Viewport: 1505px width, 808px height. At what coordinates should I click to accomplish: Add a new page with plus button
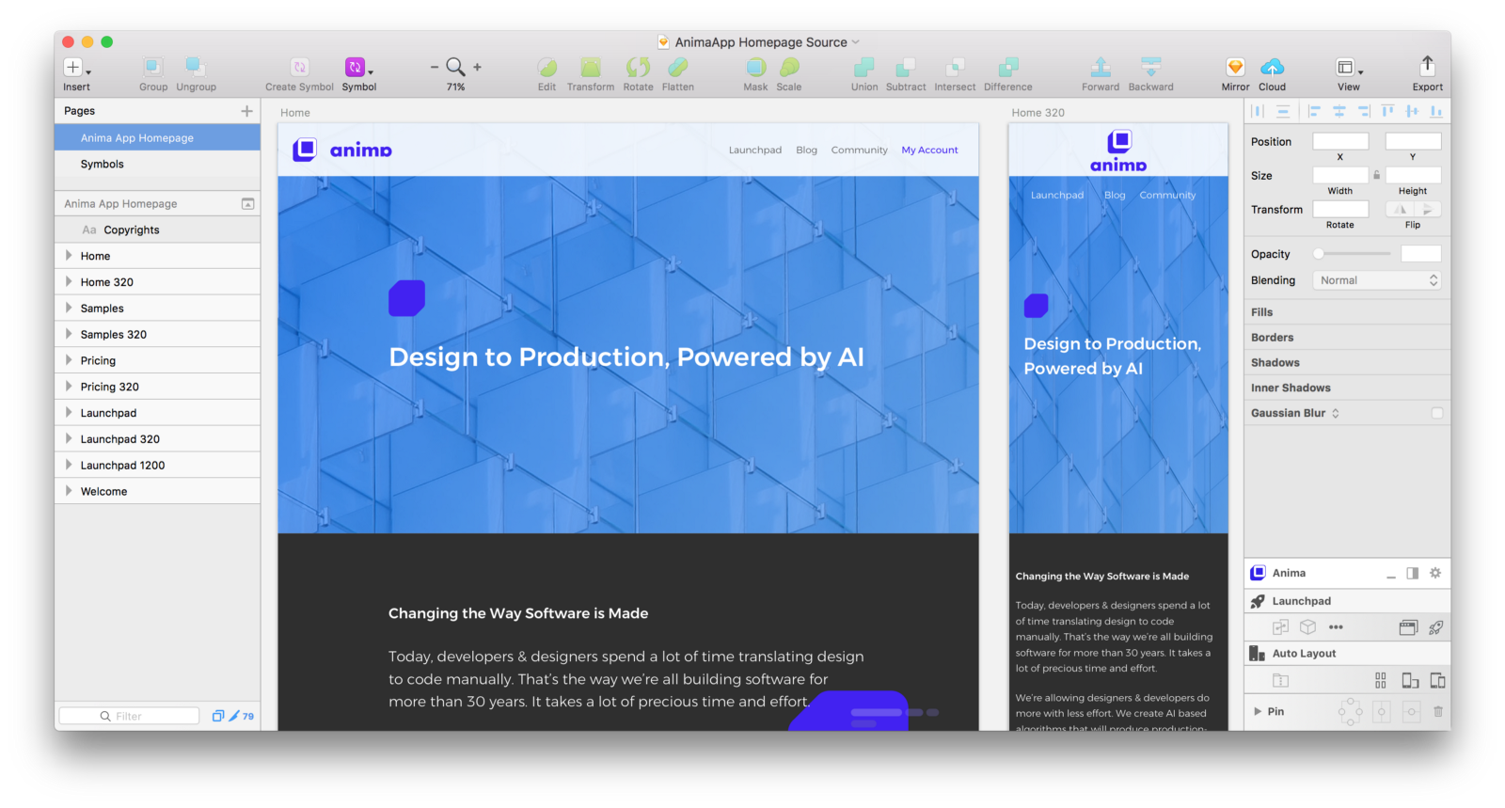coord(246,111)
